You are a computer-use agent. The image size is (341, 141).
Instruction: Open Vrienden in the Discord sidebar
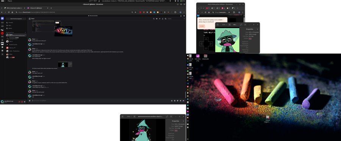[16, 22]
